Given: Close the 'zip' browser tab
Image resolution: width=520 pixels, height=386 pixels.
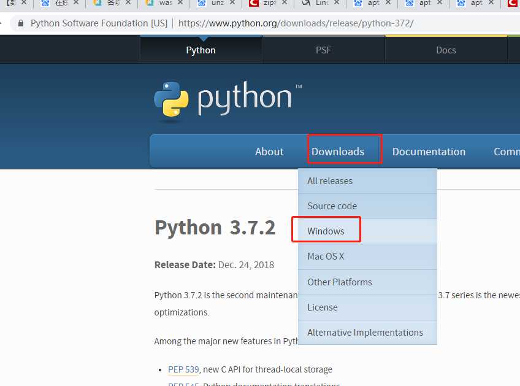Looking at the screenshot, I should [x=284, y=2].
